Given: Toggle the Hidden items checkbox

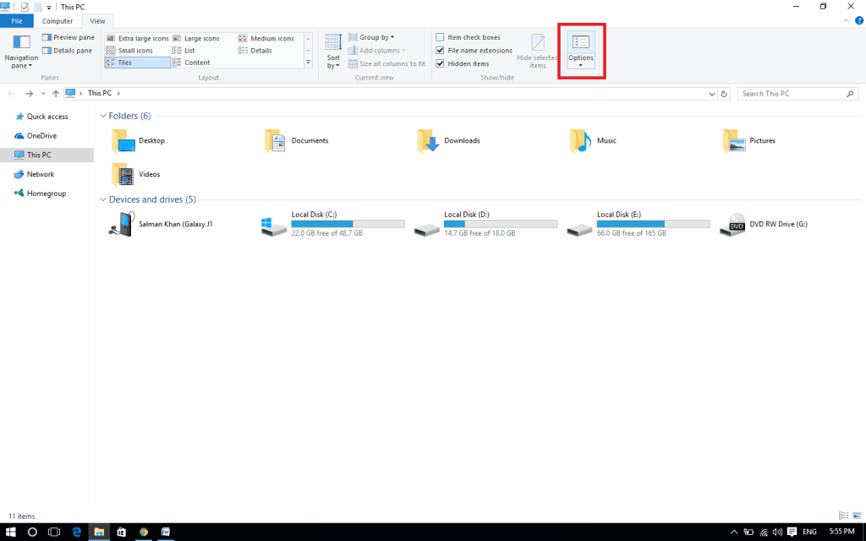Looking at the screenshot, I should [440, 64].
